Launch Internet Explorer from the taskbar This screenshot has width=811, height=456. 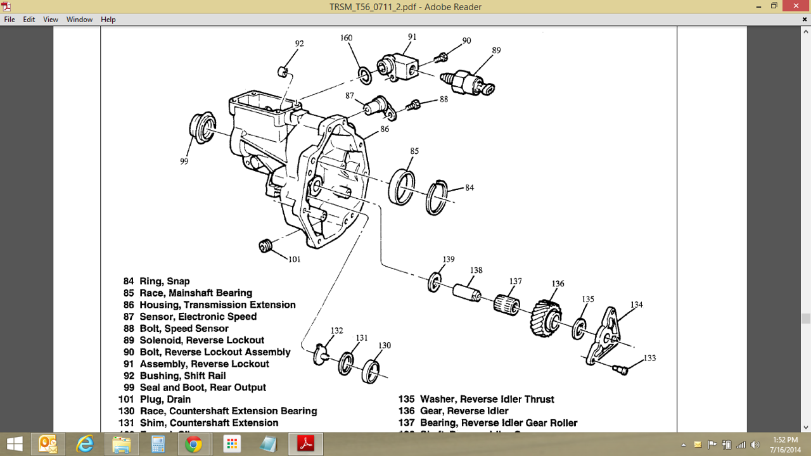coord(85,444)
